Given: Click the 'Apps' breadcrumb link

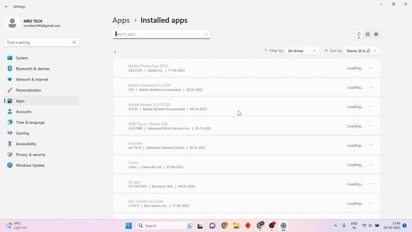Looking at the screenshot, I should pyautogui.click(x=121, y=20).
